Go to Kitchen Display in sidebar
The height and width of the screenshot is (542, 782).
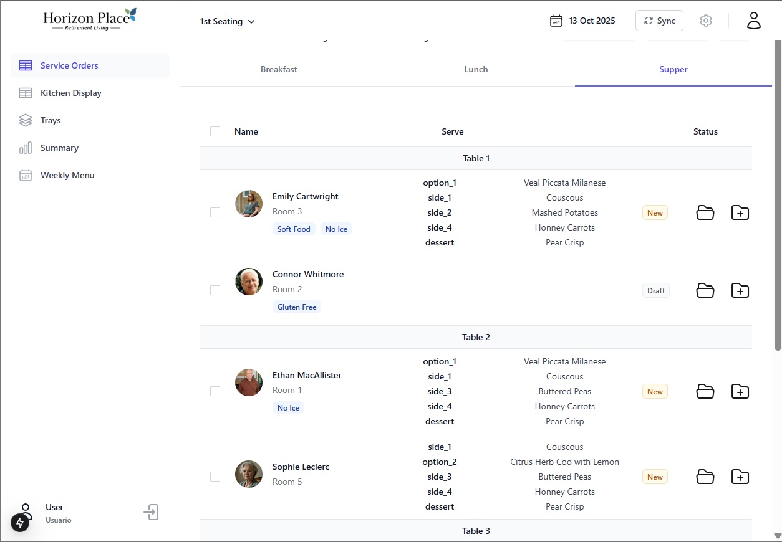click(70, 93)
